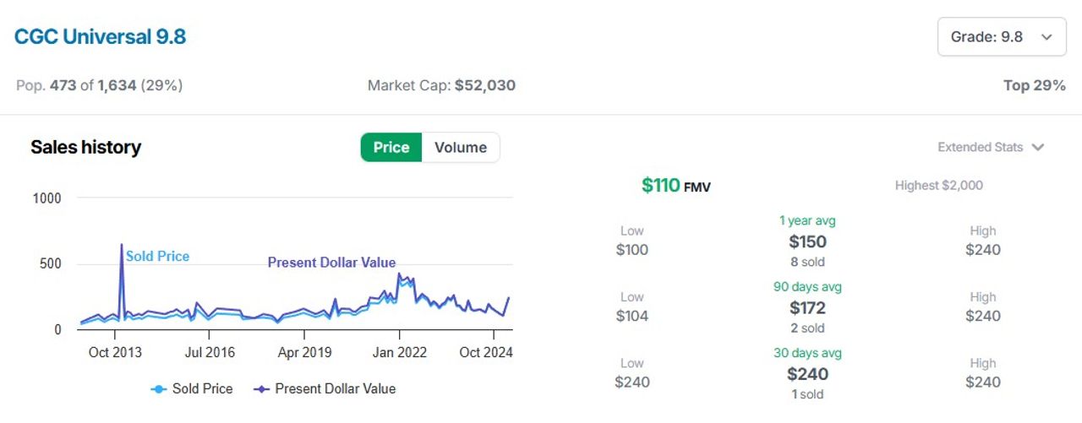
Task: Expand the Extended Stats section
Action: point(991,147)
